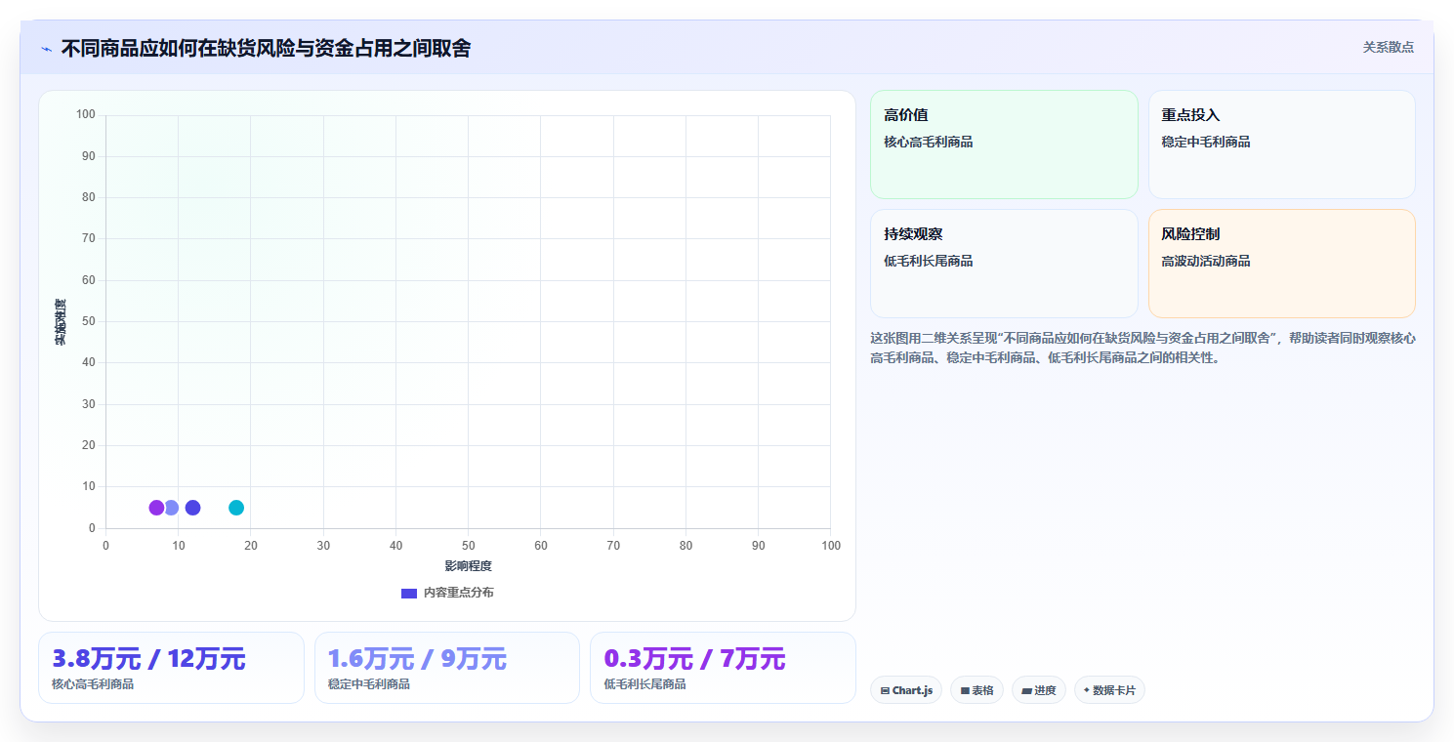This screenshot has width=1454, height=742.
Task: Click the lightning icon beside the title
Action: (47, 49)
